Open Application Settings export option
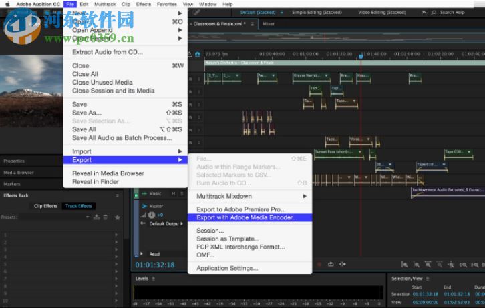The height and width of the screenshot is (308, 485). click(250, 268)
